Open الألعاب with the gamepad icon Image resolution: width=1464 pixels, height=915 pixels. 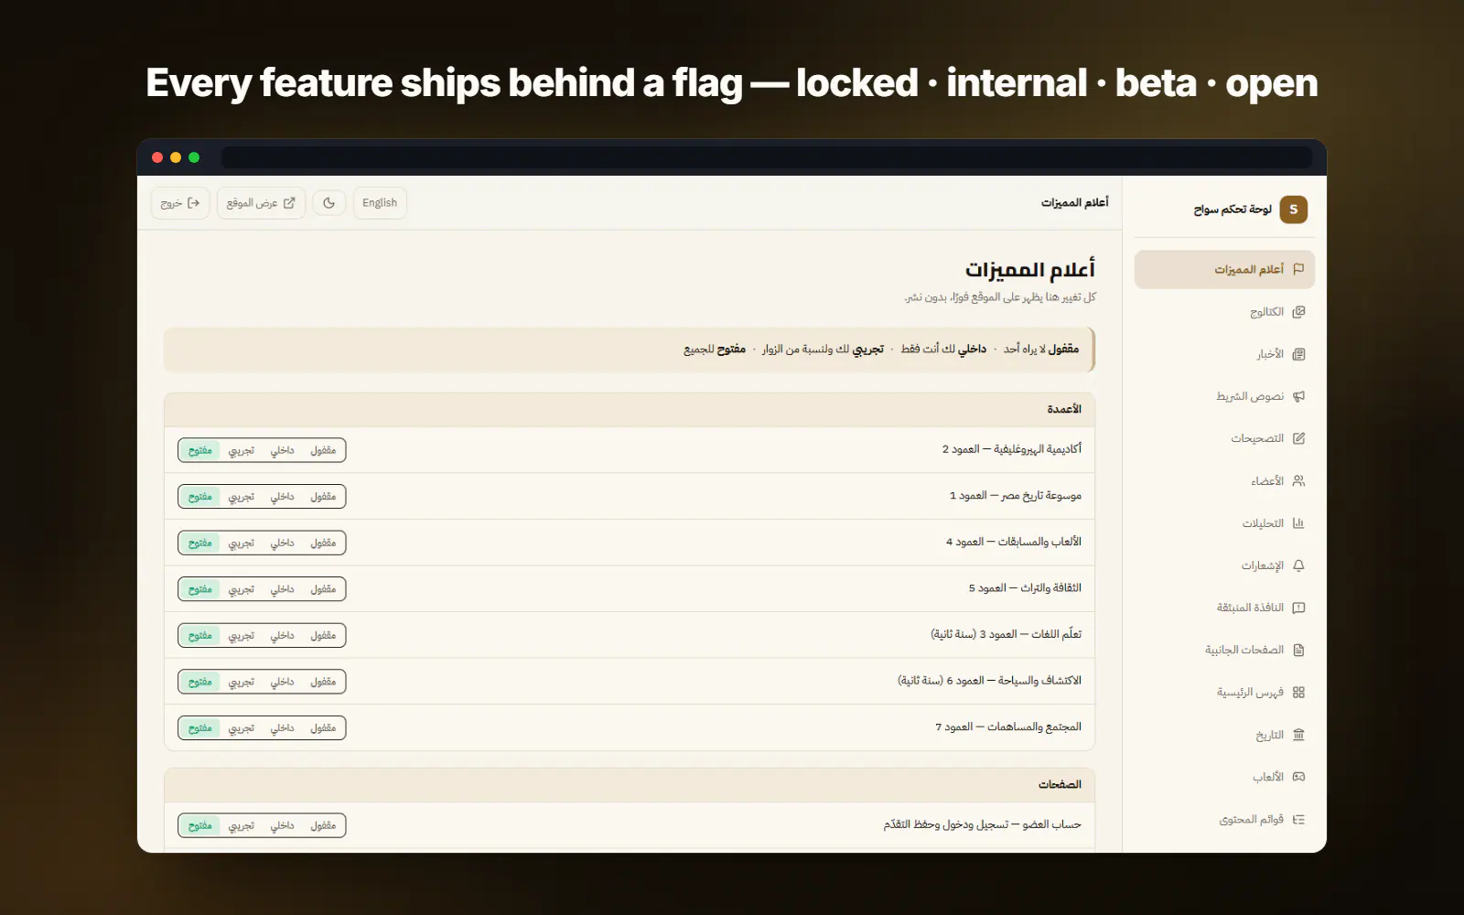(x=1298, y=777)
